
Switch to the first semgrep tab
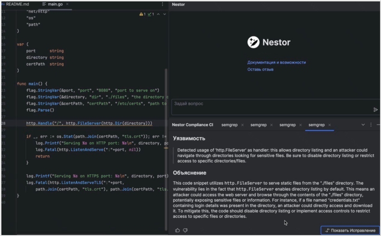pos(230,125)
